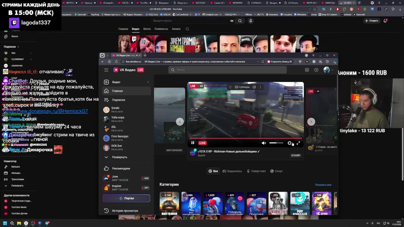
Task: Select Главная in VK sidebar
Action: pyautogui.click(x=126, y=91)
